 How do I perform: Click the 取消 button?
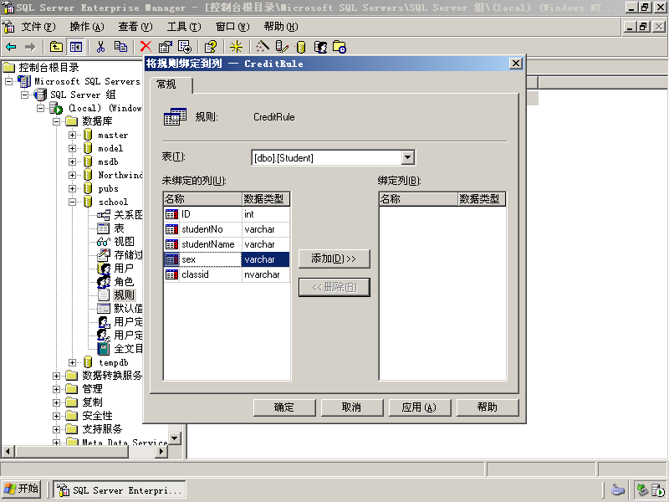click(x=352, y=407)
